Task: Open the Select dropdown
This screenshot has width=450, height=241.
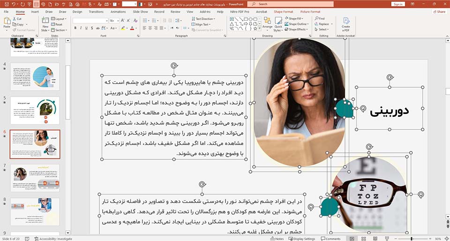Action: [322, 30]
